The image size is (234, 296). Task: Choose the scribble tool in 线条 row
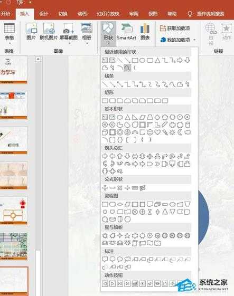tap(188, 84)
